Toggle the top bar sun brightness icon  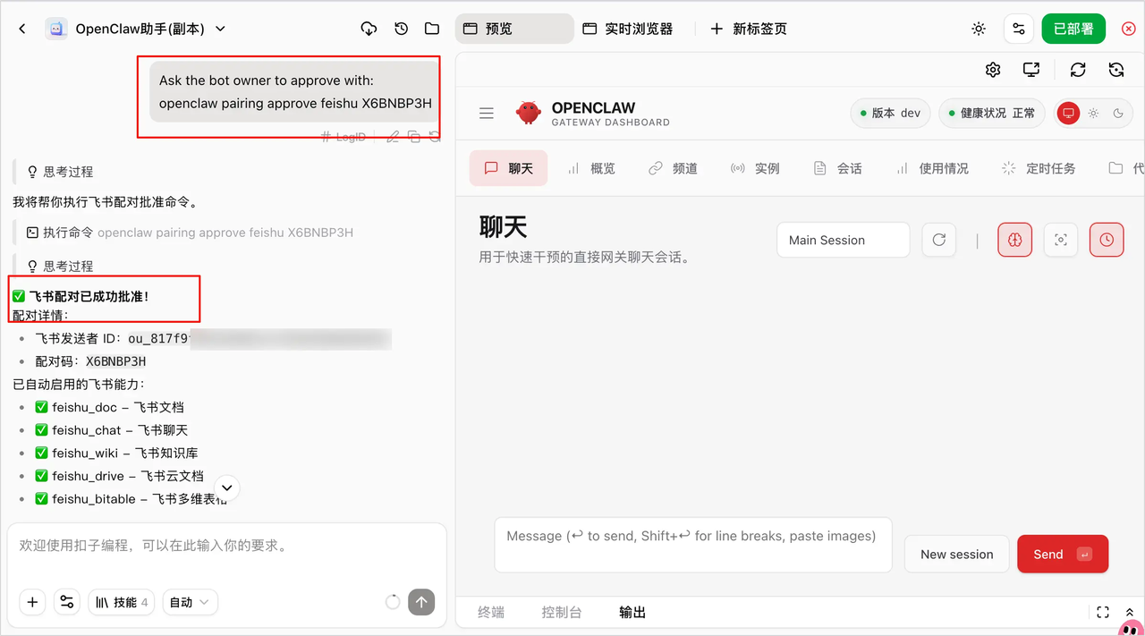pyautogui.click(x=979, y=29)
